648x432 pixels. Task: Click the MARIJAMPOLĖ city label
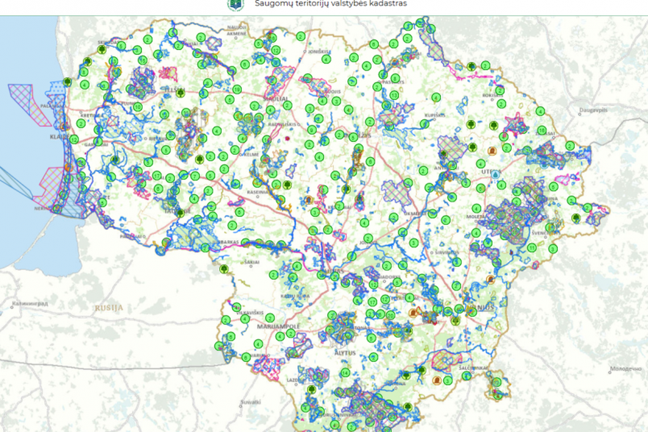coord(278,326)
